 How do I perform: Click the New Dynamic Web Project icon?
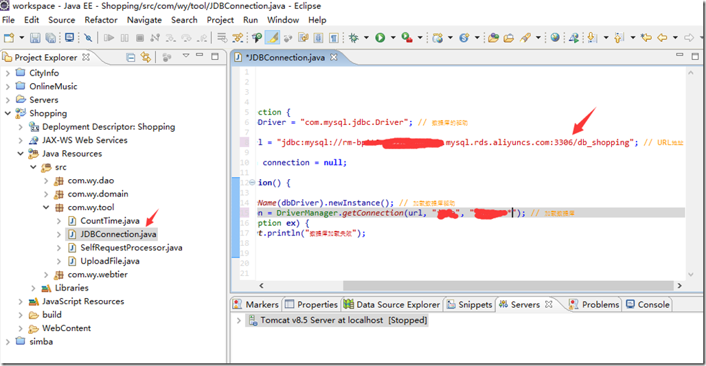click(437, 38)
